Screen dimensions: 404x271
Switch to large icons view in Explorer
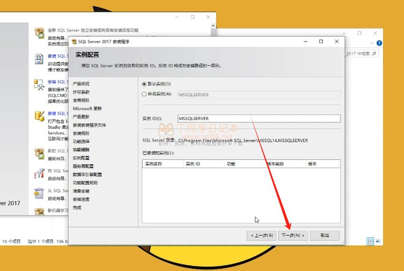click(x=379, y=241)
